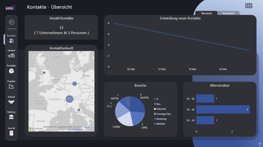Click the table view icon top right
The height and width of the screenshot is (147, 263).
249,6
